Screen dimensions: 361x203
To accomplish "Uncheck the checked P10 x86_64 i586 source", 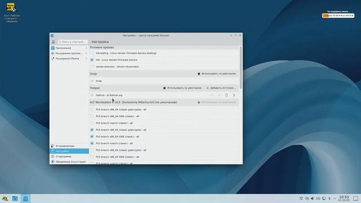I will pyautogui.click(x=92, y=136).
